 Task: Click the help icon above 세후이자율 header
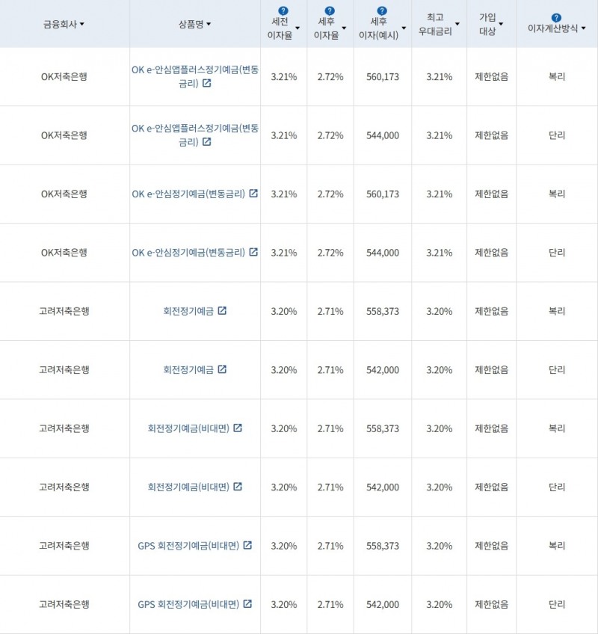[329, 10]
